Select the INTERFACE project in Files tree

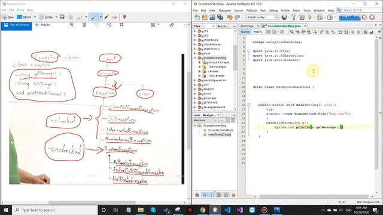(210, 103)
